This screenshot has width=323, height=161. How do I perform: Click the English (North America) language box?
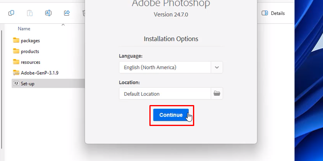pos(165,67)
